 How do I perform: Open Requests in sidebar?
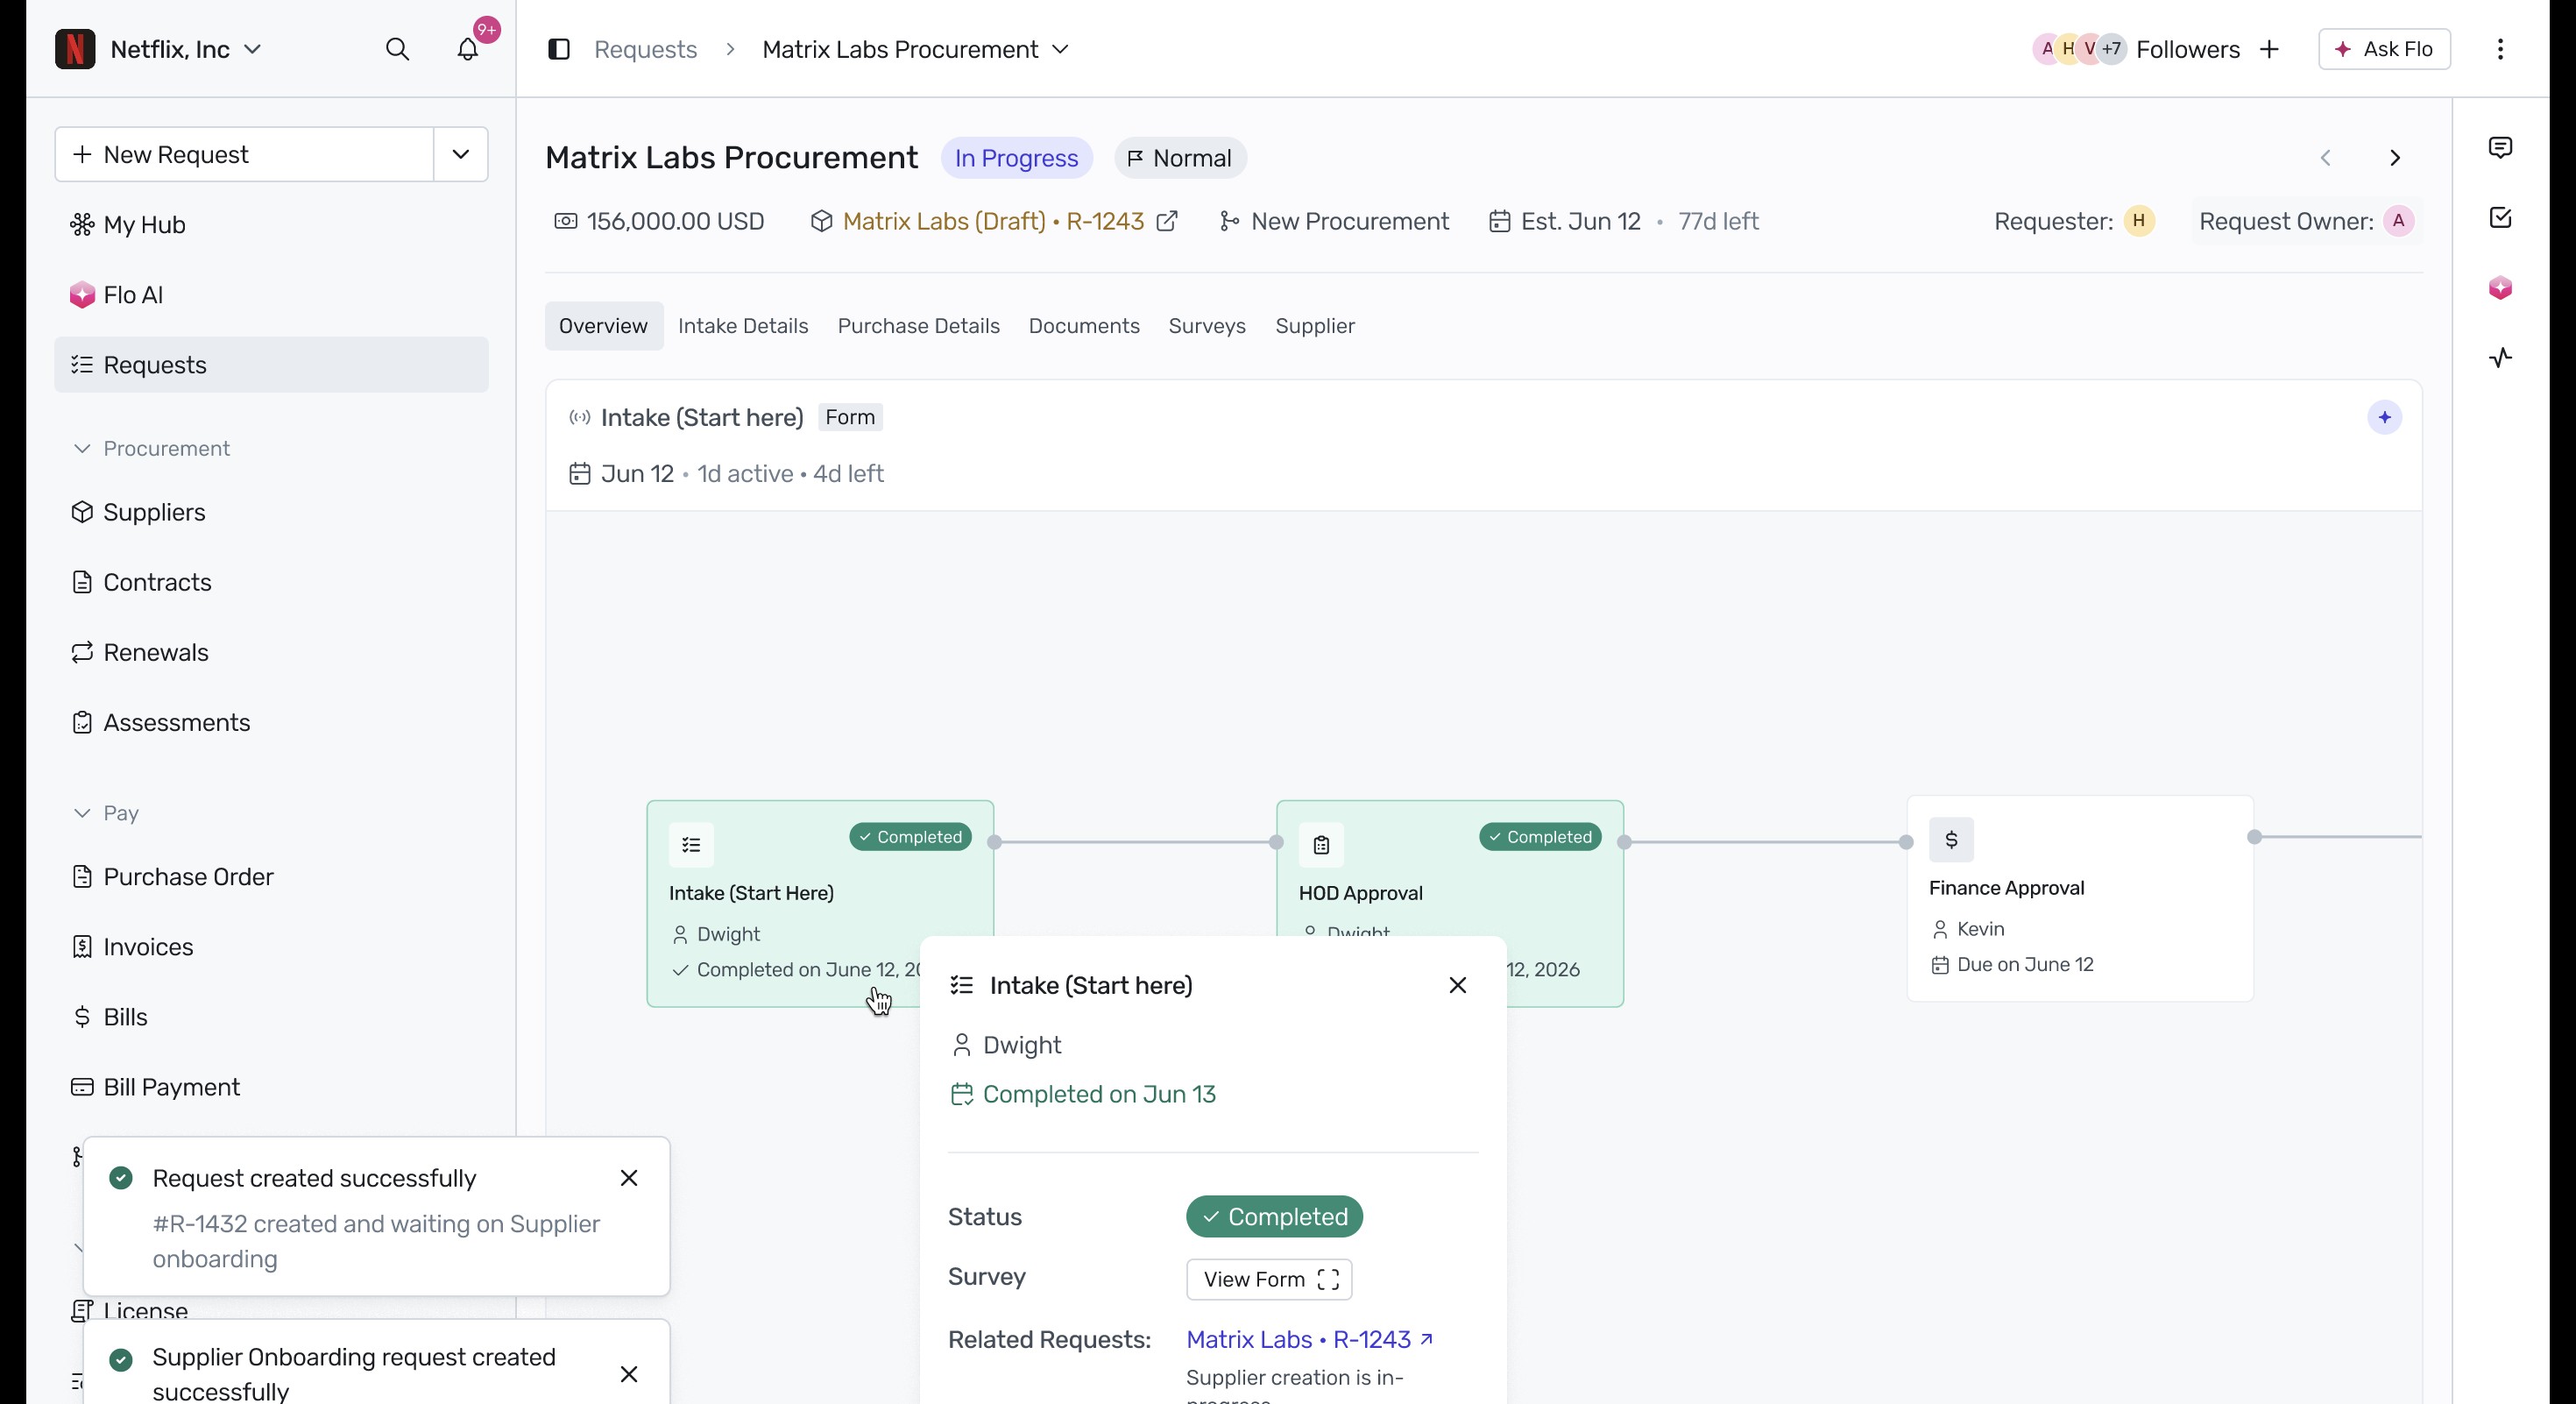click(x=271, y=365)
